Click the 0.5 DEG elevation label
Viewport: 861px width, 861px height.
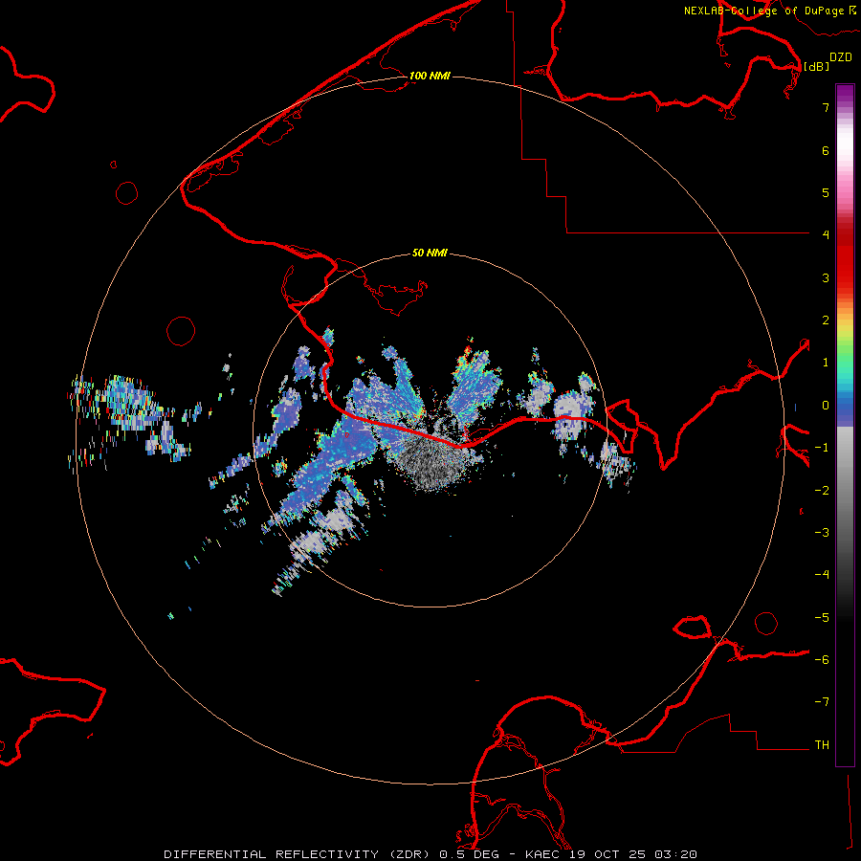coord(469,854)
